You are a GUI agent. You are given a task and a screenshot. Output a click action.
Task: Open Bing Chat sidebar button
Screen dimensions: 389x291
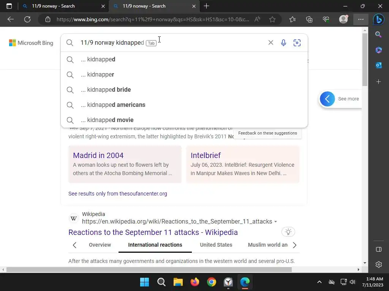coord(379,19)
